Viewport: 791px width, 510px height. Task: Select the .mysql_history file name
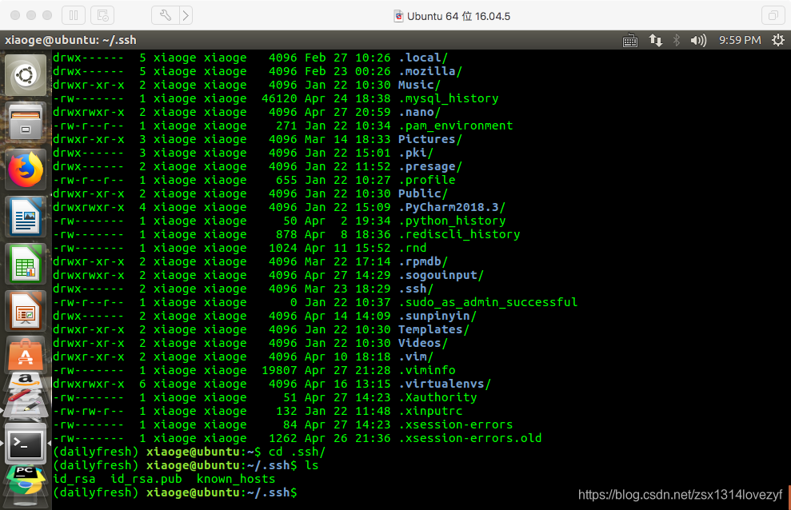449,98
